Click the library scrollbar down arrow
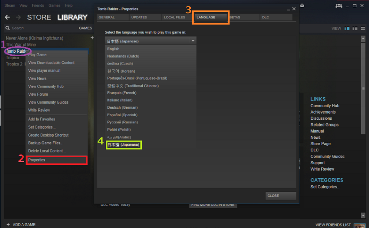Screen dimensions: 369x228 pyautogui.click(x=363, y=215)
